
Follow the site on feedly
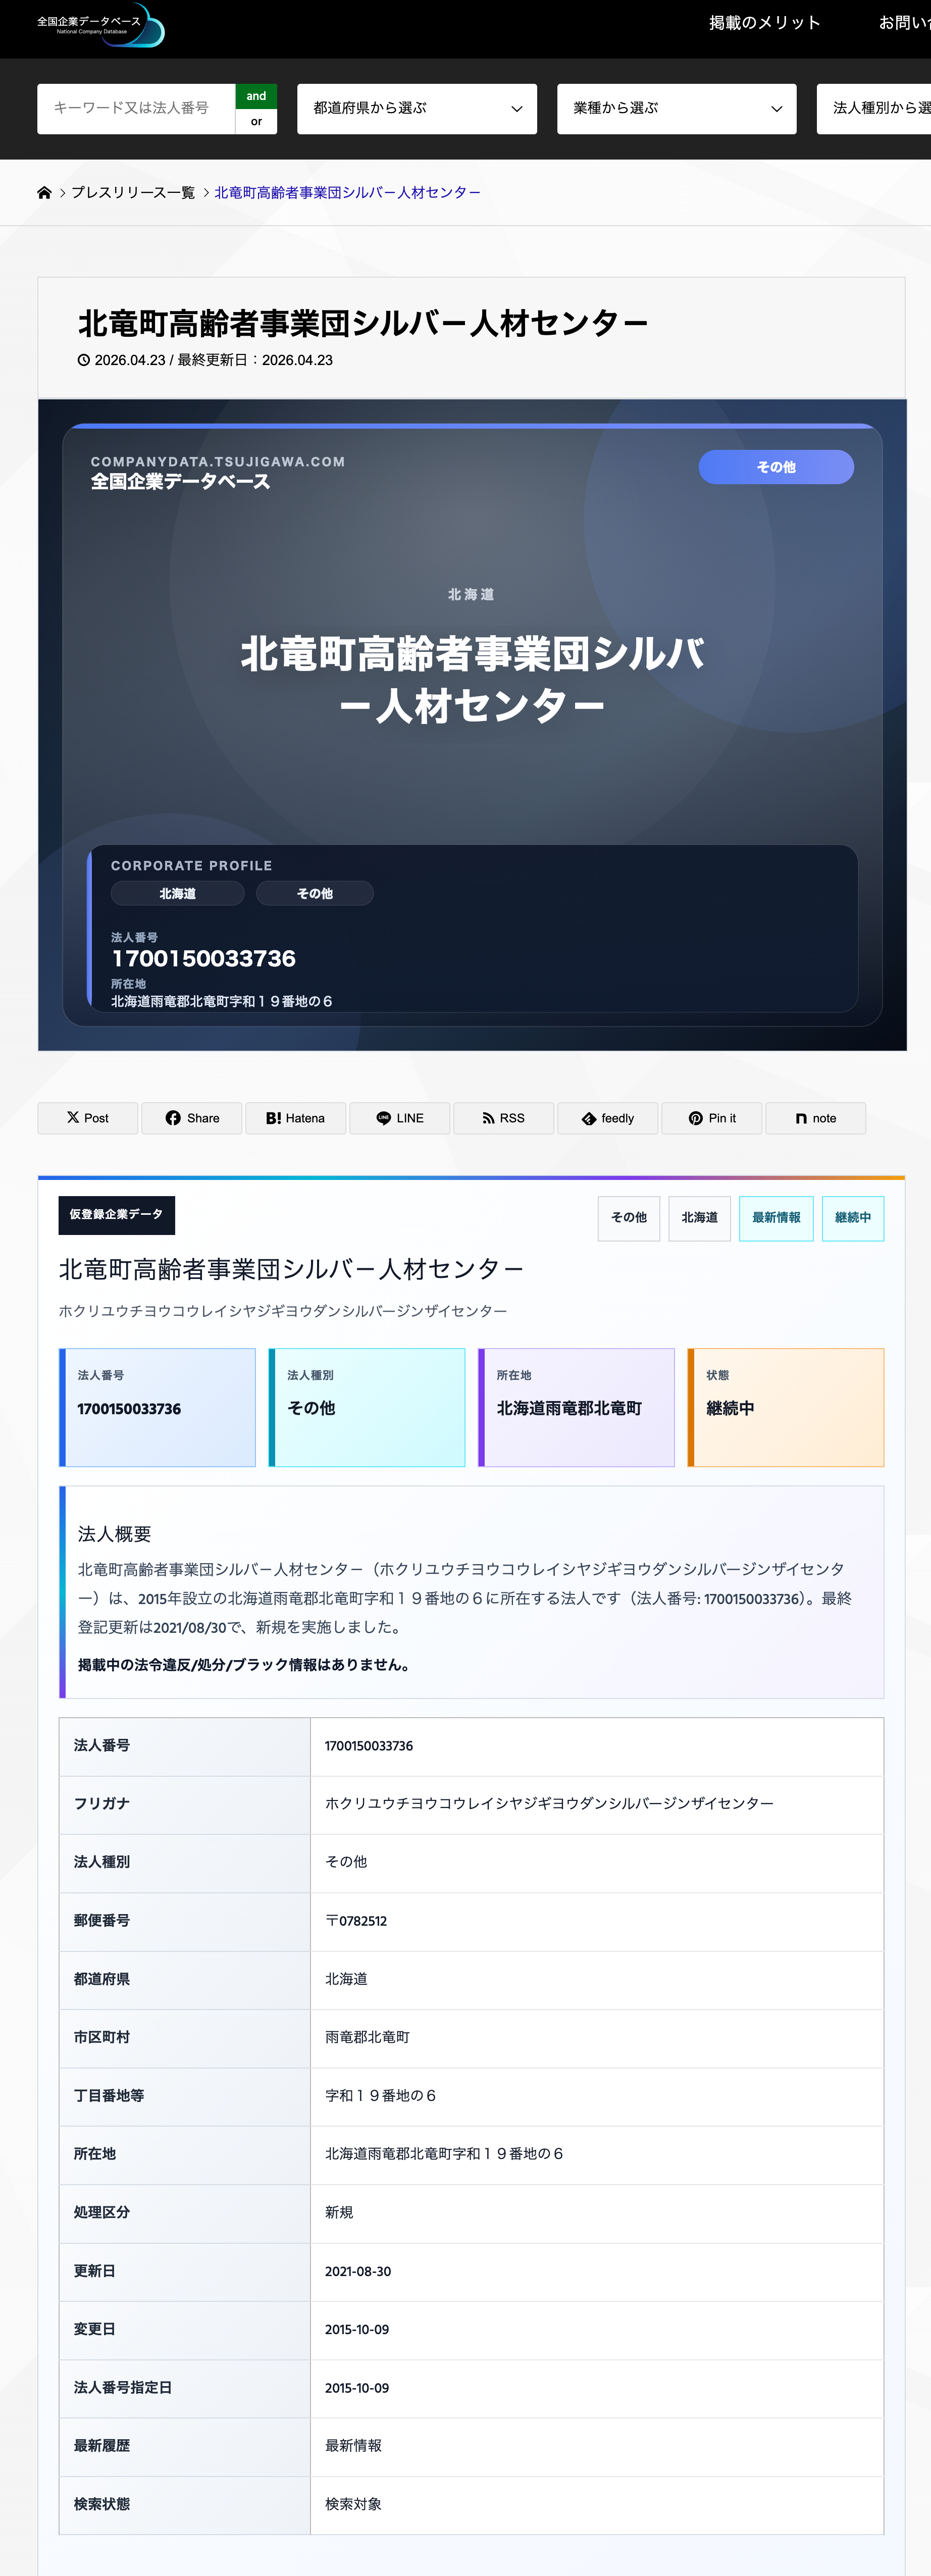[x=607, y=1118]
